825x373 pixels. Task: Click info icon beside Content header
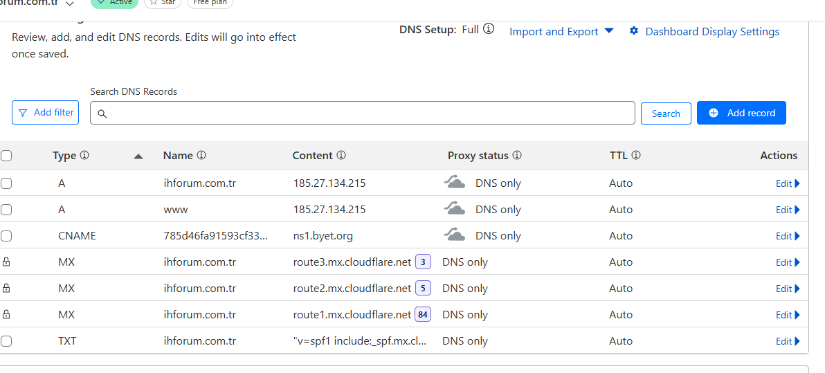[341, 155]
